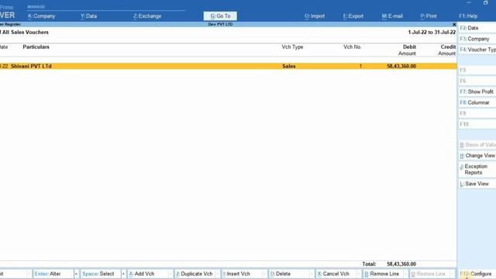496x279 pixels.
Task: Click F3: Company in the right panel
Action: tap(477, 39)
